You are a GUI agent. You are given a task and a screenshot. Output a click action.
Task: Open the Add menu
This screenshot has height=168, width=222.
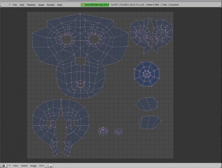(22, 5)
